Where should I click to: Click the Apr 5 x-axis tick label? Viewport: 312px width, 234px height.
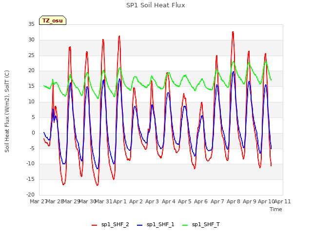[185, 201]
